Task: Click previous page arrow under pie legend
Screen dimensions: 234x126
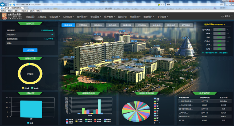Action: pyautogui.click(x=155, y=123)
